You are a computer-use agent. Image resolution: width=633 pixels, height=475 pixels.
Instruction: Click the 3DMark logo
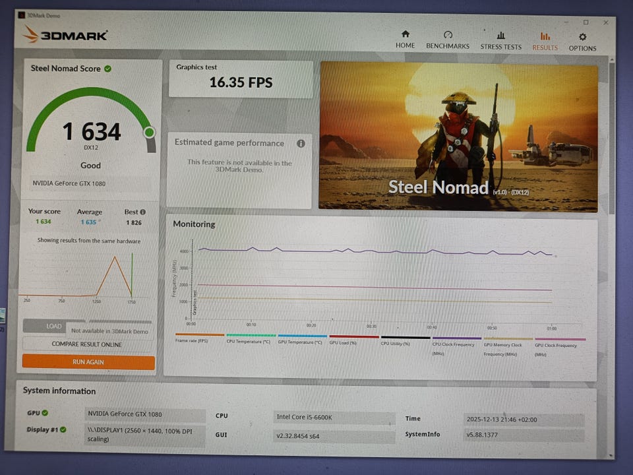point(65,35)
